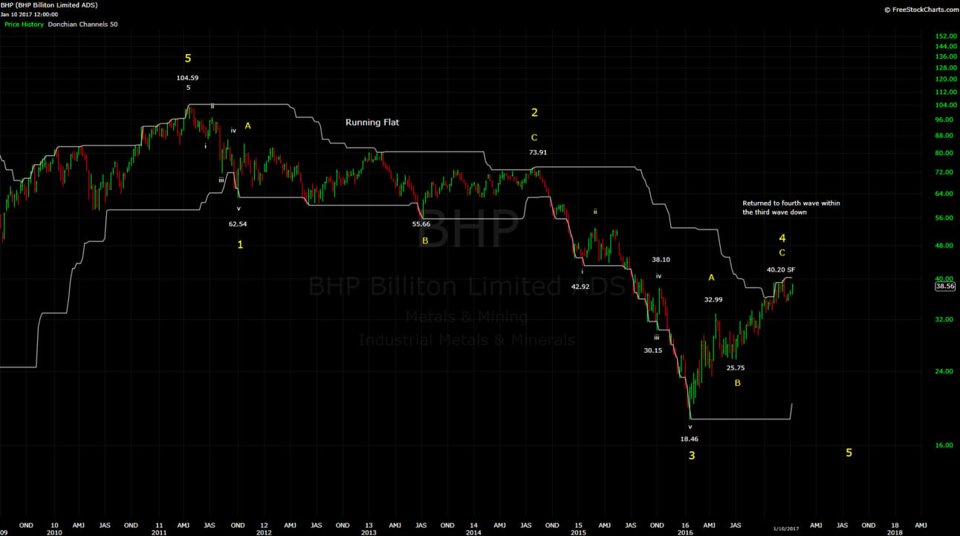This screenshot has width=960, height=536.
Task: Click the 38.56 current price tag
Action: [x=944, y=286]
